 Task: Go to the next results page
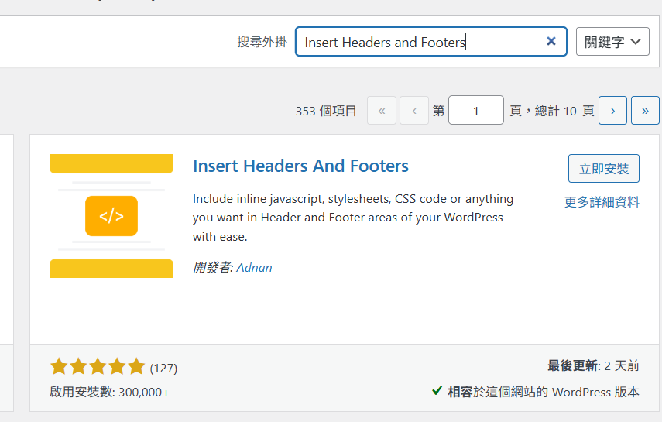[x=612, y=111]
